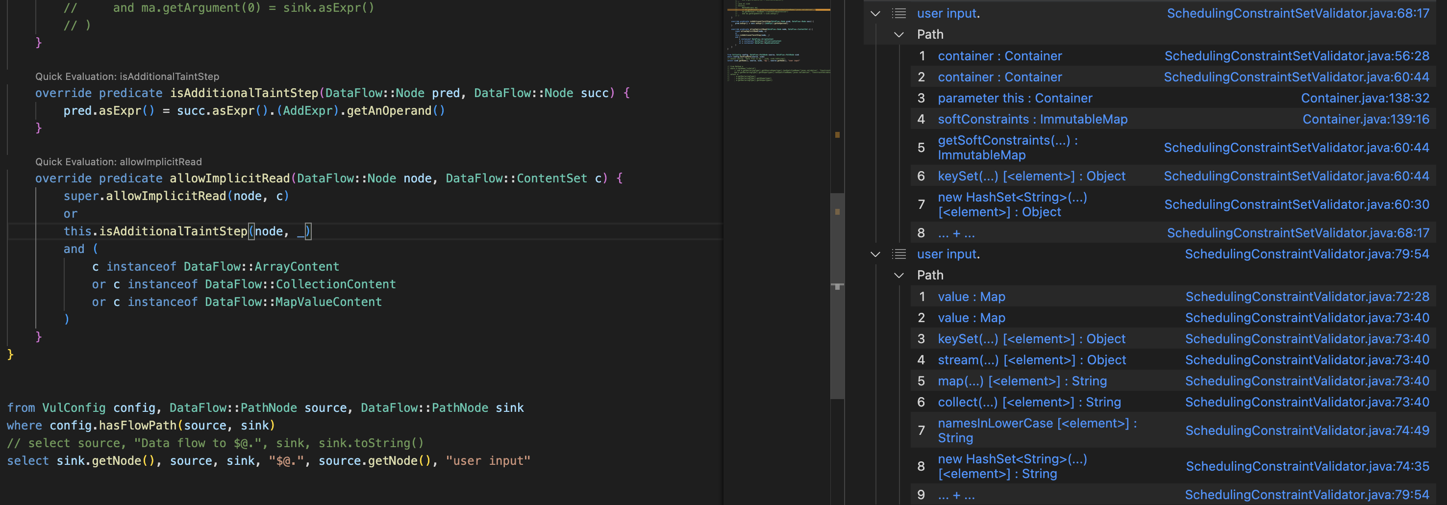Run Quick Evaluation: allowImplicitRead code lens
The height and width of the screenshot is (505, 1447).
pyautogui.click(x=118, y=162)
